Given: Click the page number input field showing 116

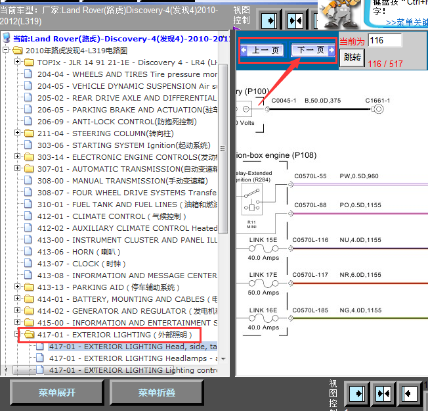Looking at the screenshot, I should point(385,41).
